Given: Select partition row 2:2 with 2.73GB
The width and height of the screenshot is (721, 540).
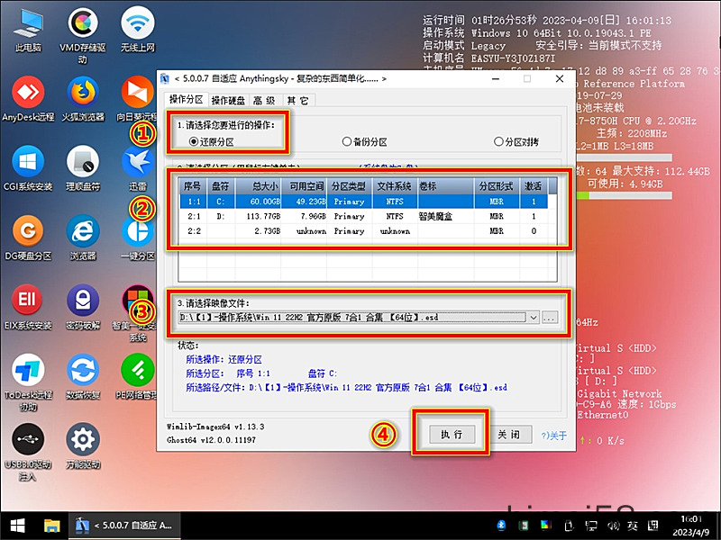Looking at the screenshot, I should click(x=363, y=231).
